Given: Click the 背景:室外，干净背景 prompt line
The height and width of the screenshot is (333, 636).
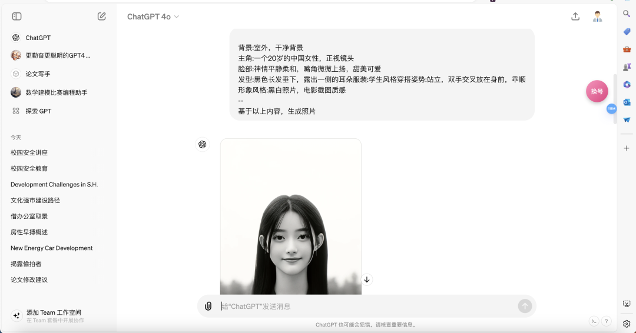Looking at the screenshot, I should (270, 48).
